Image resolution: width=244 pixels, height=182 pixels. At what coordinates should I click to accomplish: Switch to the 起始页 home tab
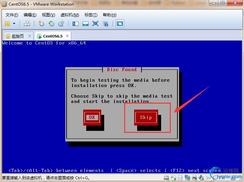[x=18, y=36]
